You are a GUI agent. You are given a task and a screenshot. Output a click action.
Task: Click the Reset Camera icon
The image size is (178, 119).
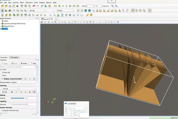pos(78,11)
